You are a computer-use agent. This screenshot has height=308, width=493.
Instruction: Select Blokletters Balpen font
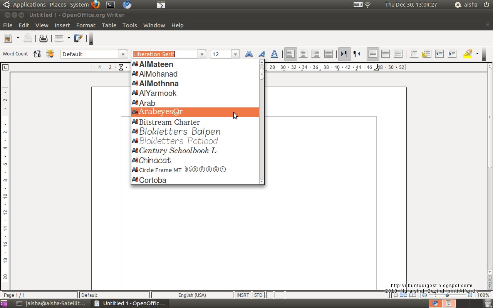(x=195, y=132)
